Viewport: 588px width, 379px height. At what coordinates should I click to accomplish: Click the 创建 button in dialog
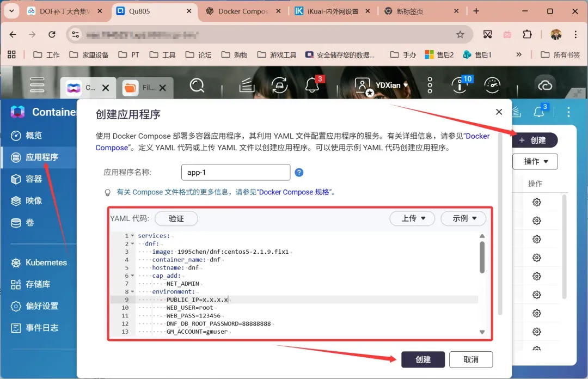pyautogui.click(x=423, y=359)
